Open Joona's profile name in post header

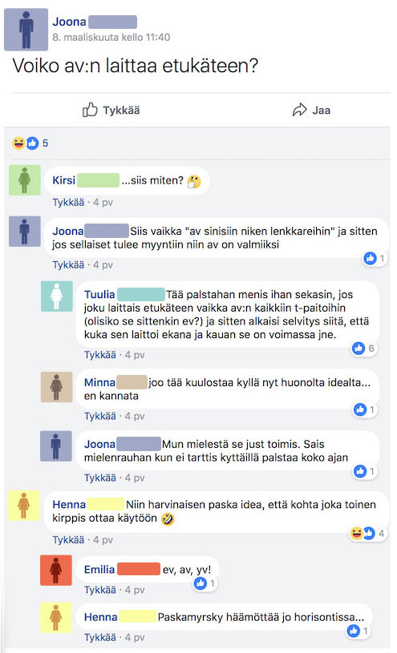pos(69,22)
